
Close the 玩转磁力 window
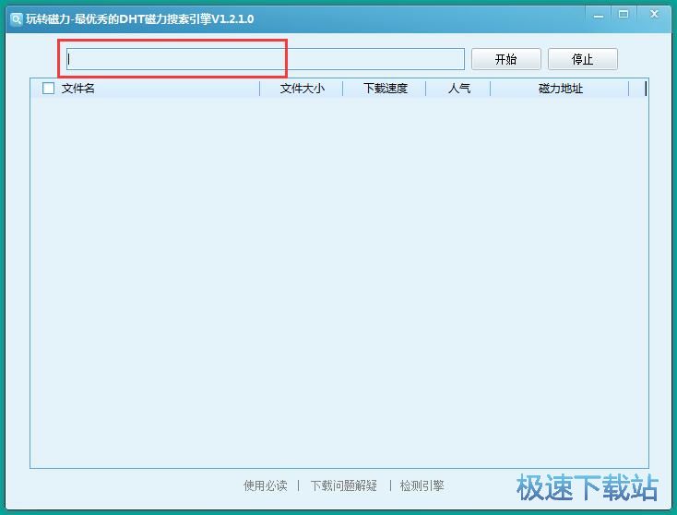(654, 14)
